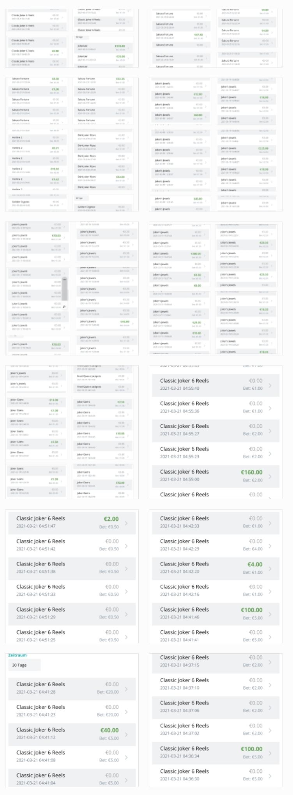
Task: Click the chevron on the 04:51:33 row
Action: [x=126, y=591]
